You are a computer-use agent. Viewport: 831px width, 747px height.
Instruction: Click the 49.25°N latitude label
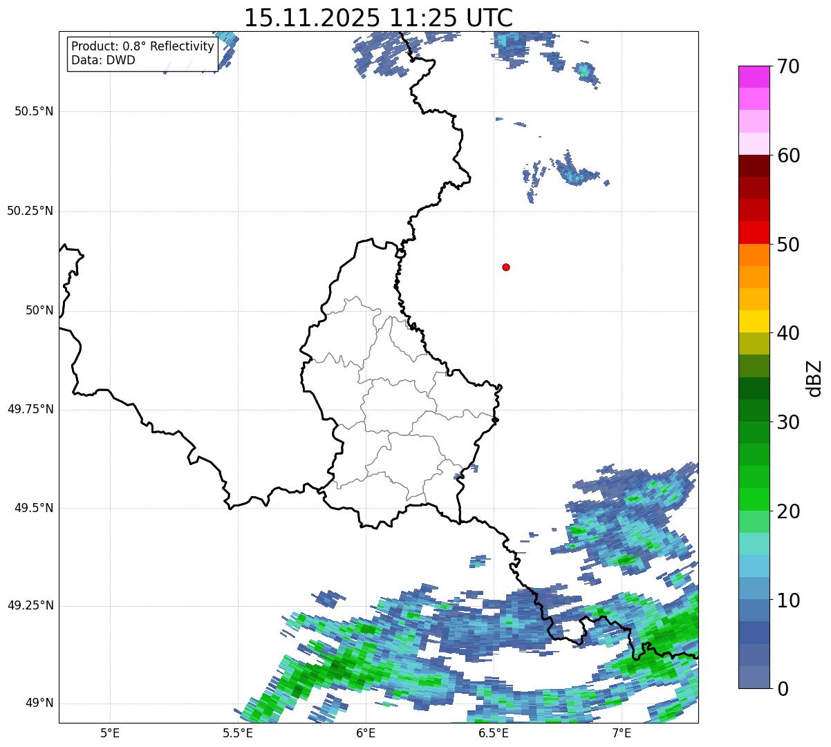tap(30, 605)
